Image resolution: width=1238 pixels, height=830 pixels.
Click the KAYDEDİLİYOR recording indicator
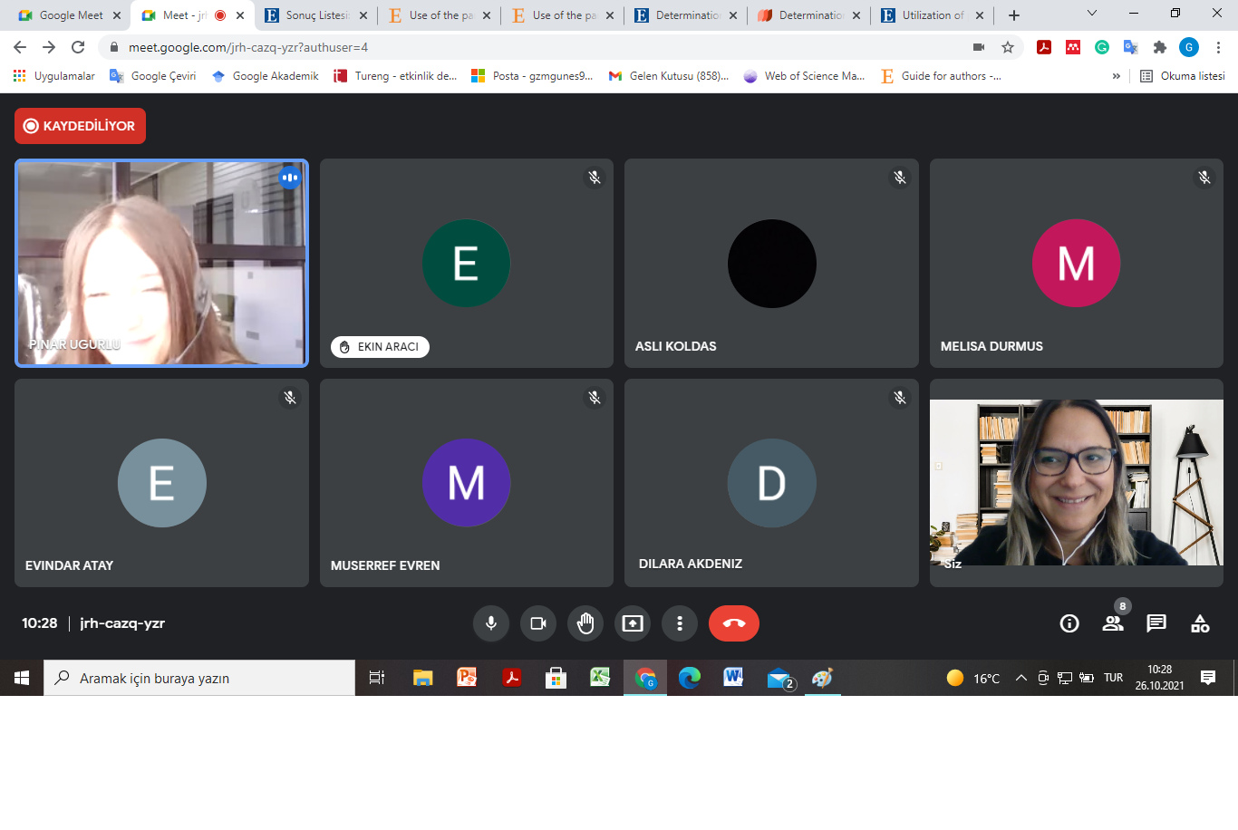(x=80, y=126)
